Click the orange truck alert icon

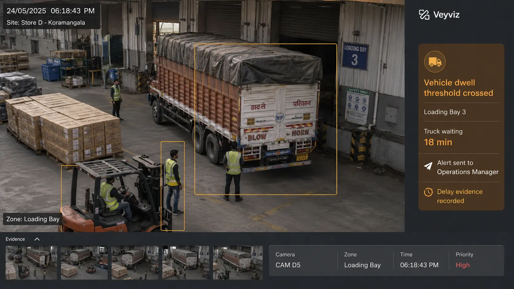(x=435, y=62)
